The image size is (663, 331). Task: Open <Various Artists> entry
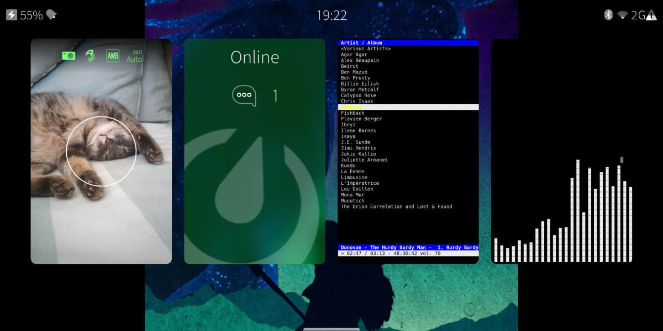366,49
